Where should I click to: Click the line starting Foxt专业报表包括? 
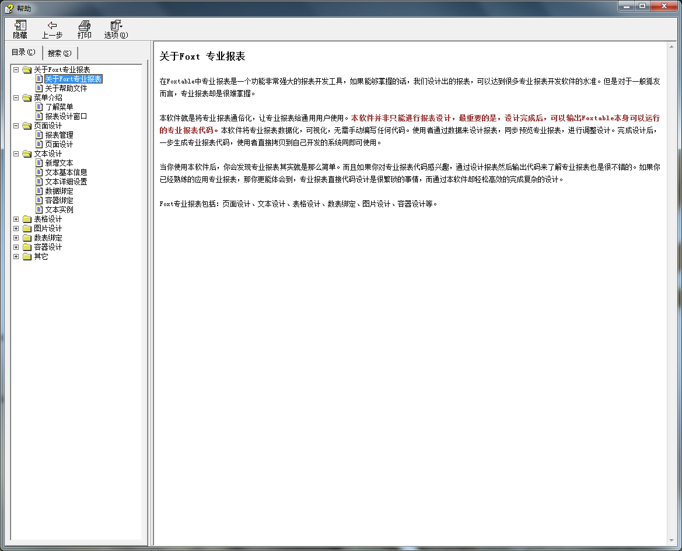click(298, 204)
